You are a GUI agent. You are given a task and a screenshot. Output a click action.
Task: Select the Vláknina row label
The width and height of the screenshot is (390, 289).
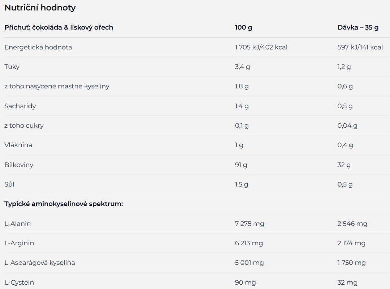tap(18, 145)
